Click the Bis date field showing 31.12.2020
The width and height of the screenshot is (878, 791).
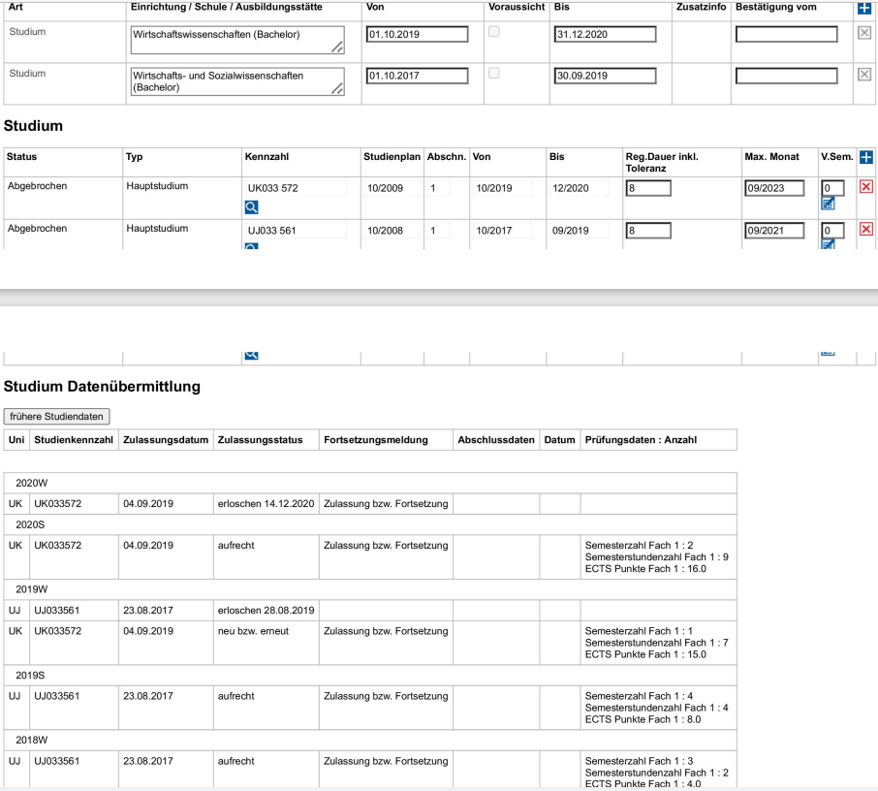[605, 34]
